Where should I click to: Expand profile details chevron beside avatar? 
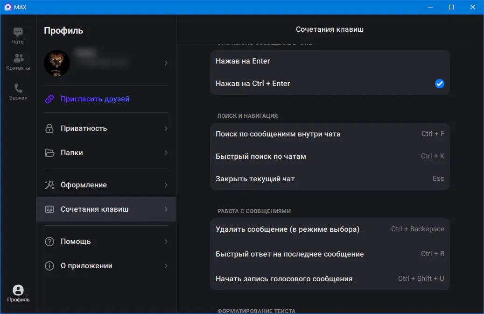(x=166, y=63)
